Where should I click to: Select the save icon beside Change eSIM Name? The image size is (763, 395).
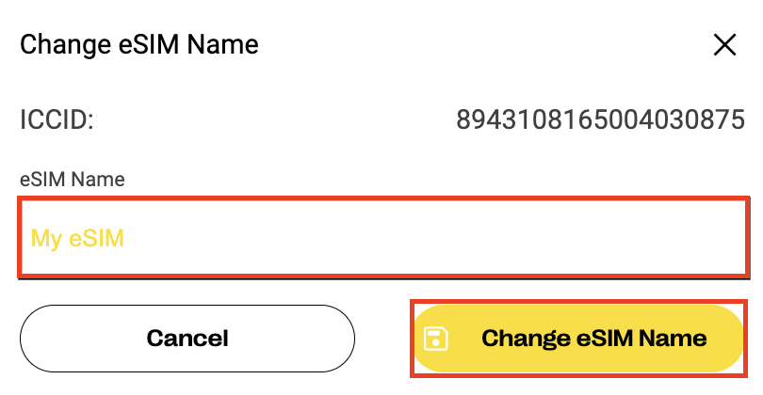click(x=435, y=339)
